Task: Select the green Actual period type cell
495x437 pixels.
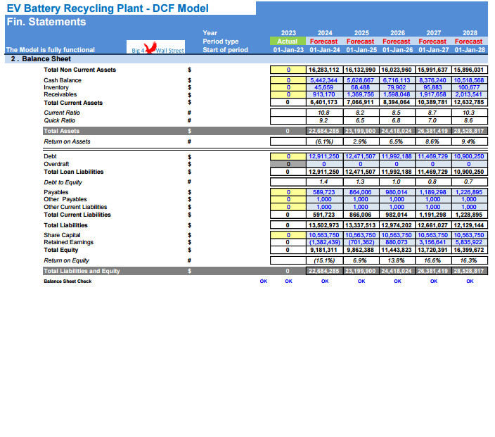Action: (x=288, y=42)
